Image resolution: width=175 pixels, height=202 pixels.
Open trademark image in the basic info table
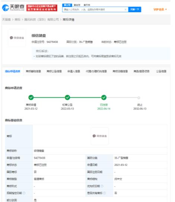[100, 136]
